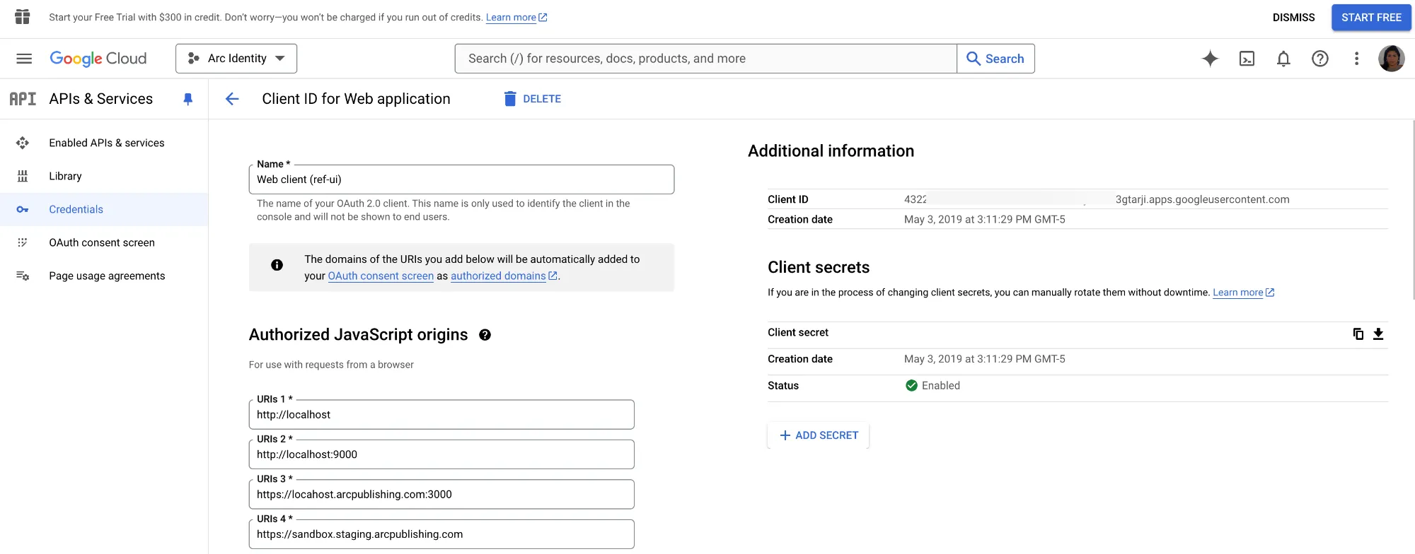
Task: Click START FREE button
Action: click(1371, 17)
